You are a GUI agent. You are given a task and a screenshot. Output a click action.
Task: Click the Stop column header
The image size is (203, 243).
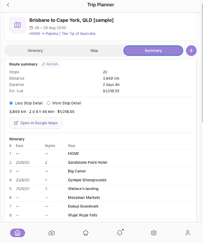click(71, 146)
